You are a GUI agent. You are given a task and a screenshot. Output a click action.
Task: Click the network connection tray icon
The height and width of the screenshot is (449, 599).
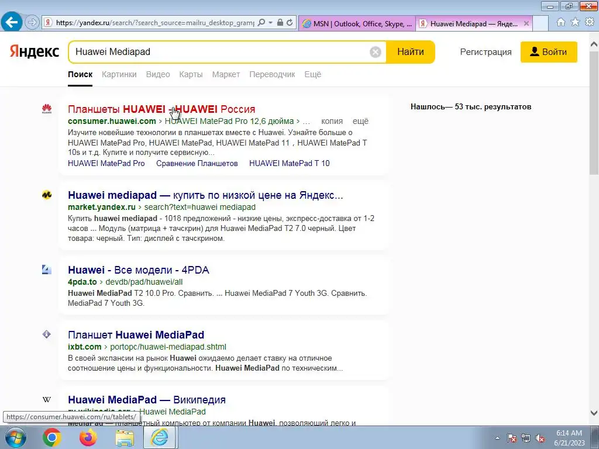pyautogui.click(x=526, y=438)
